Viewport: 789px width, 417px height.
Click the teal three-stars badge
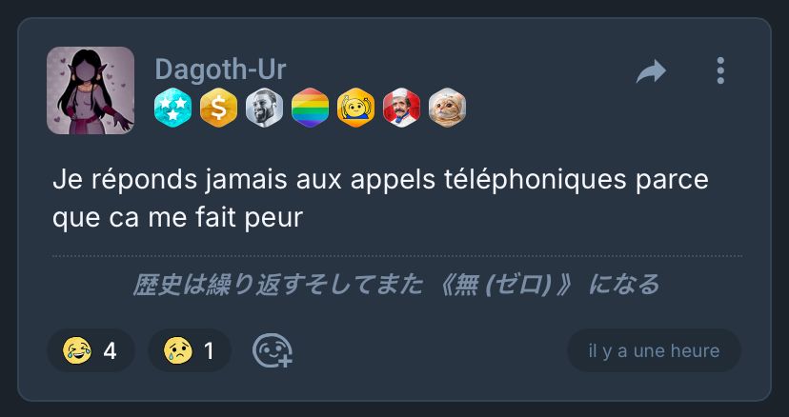coord(172,108)
